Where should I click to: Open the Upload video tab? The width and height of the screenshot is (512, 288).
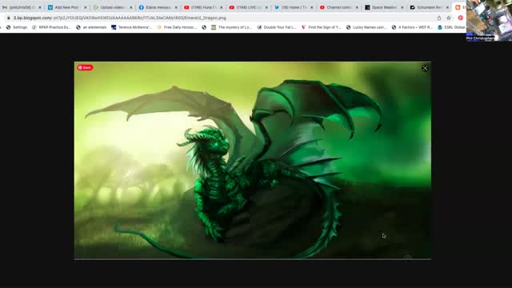[x=112, y=7]
